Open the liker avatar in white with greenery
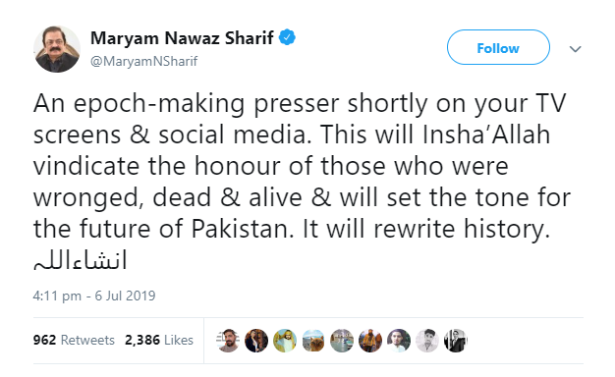 pyautogui.click(x=399, y=340)
